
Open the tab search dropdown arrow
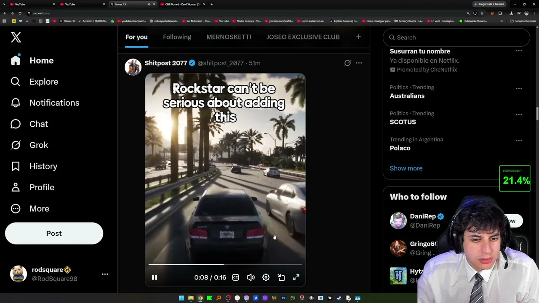point(4,4)
